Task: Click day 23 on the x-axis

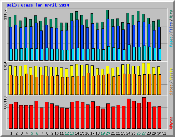Action: (123, 133)
